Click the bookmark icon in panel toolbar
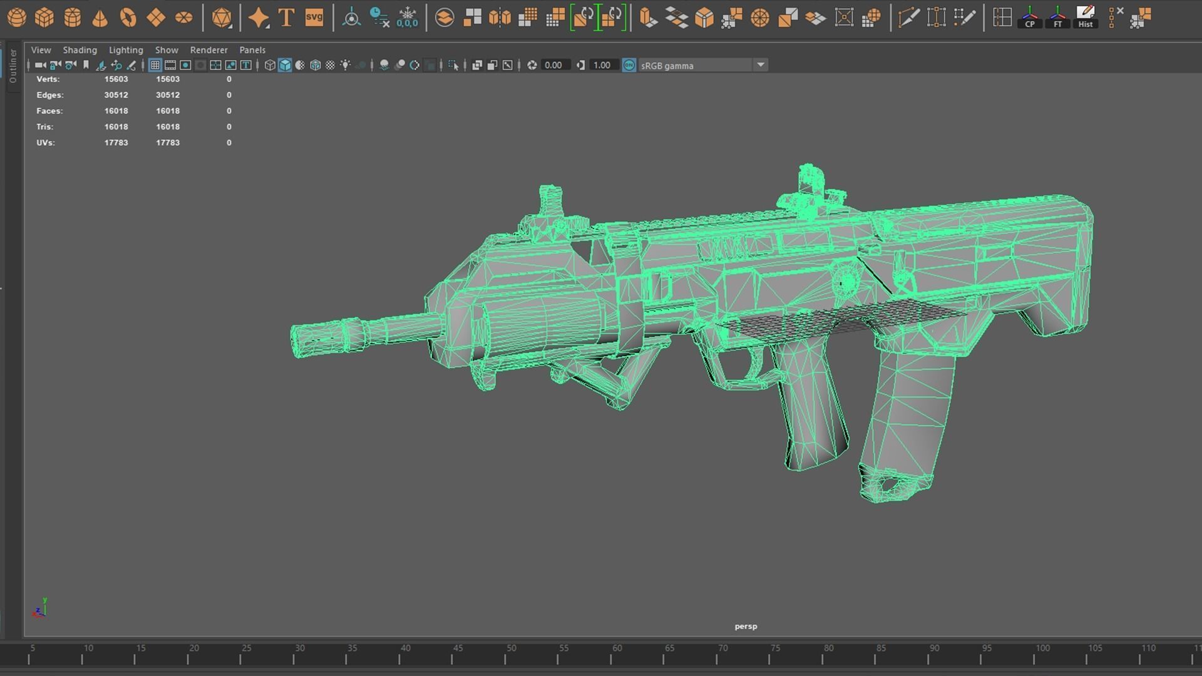The width and height of the screenshot is (1202, 676). click(86, 65)
